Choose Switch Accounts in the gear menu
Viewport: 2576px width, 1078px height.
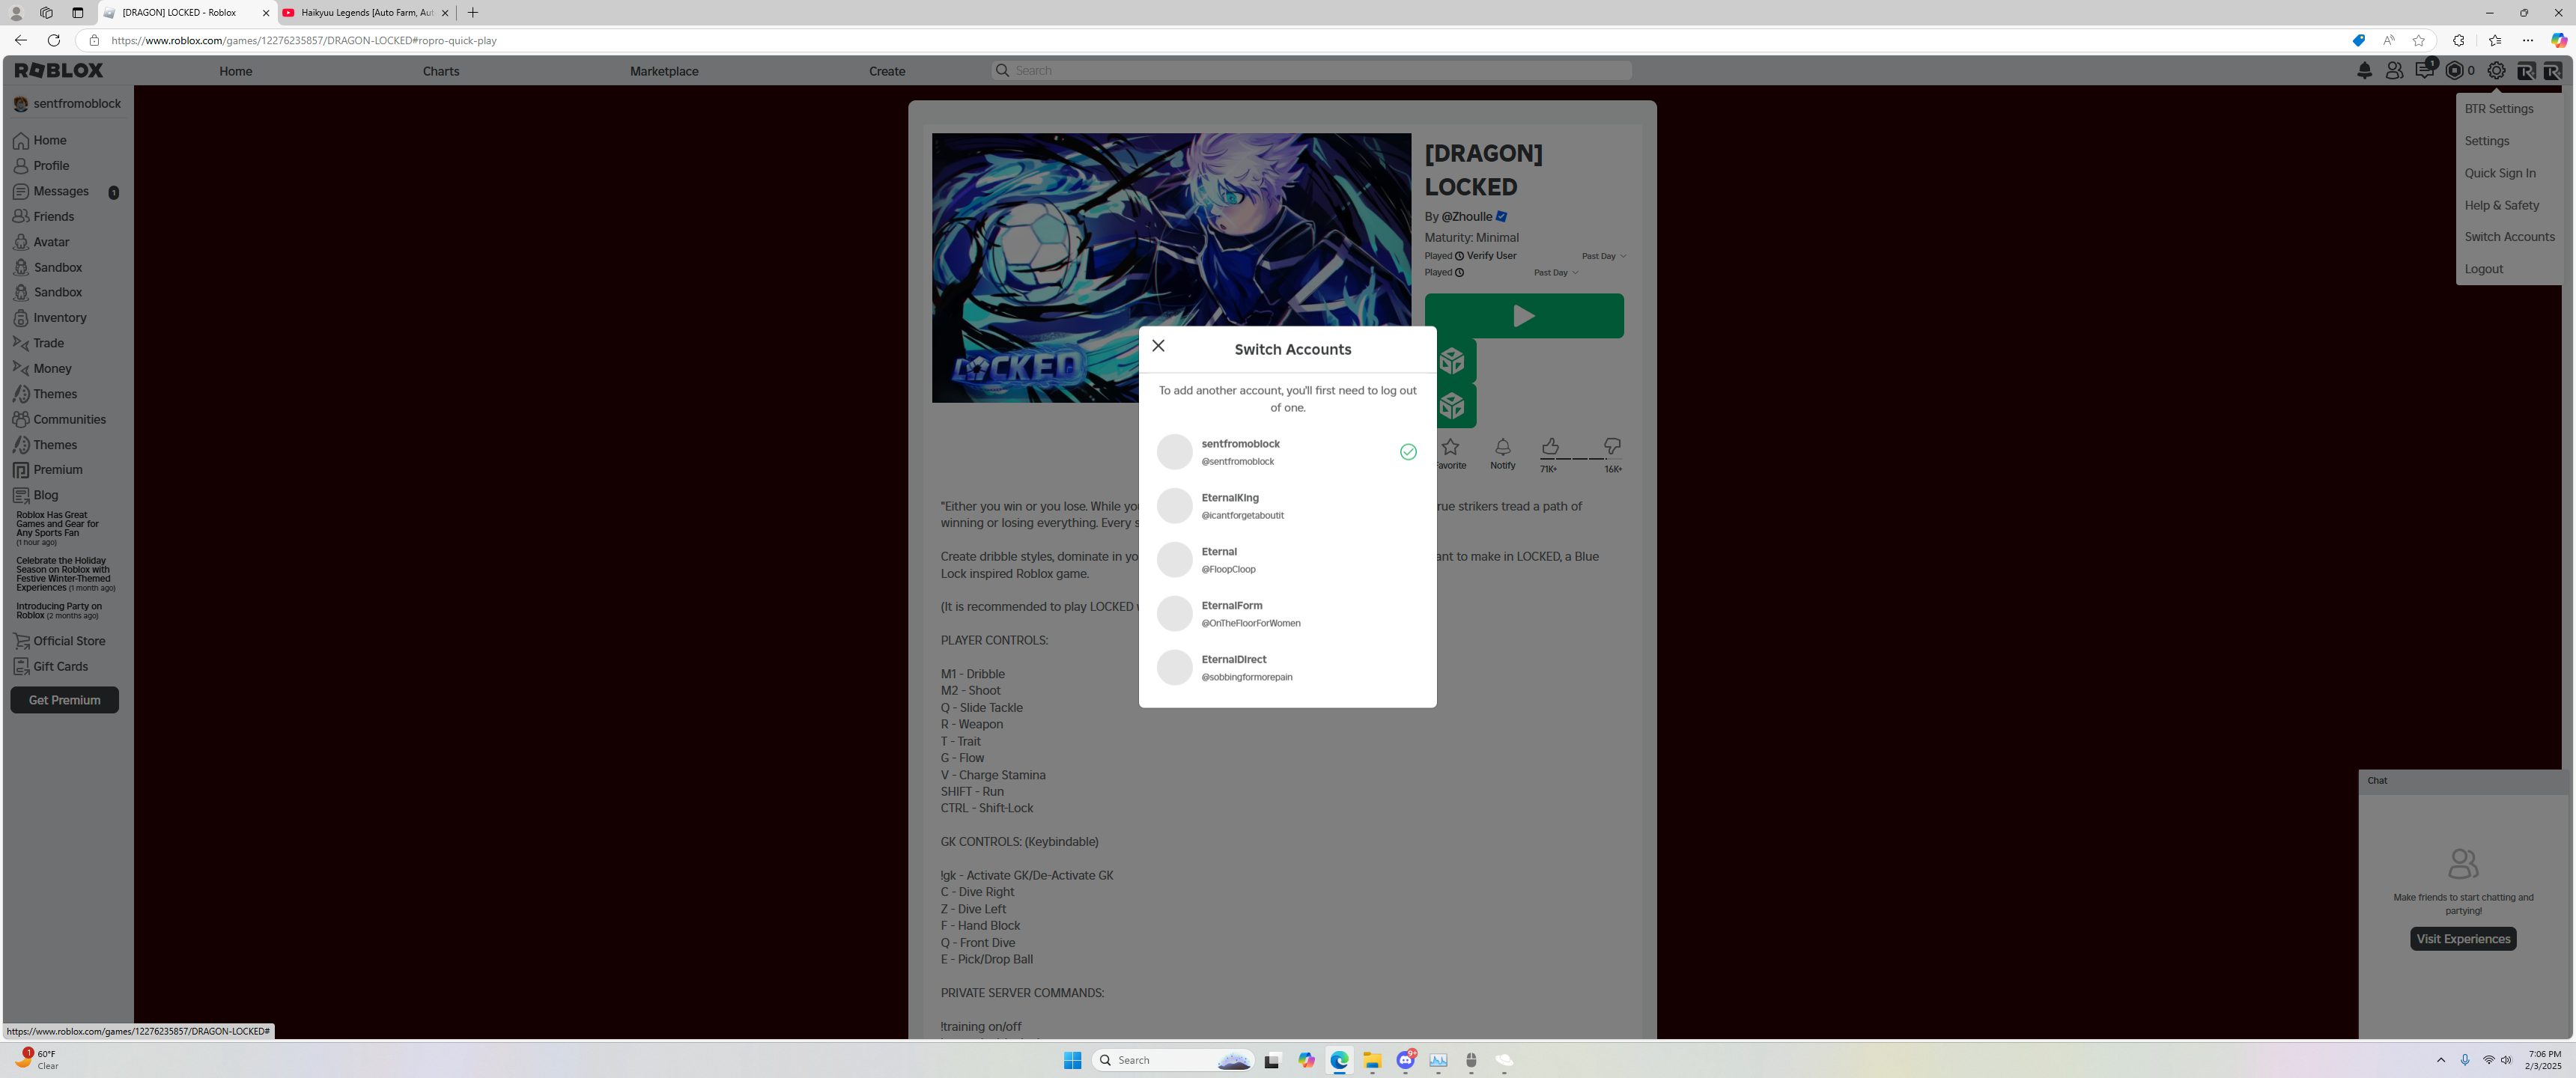pyautogui.click(x=2510, y=237)
